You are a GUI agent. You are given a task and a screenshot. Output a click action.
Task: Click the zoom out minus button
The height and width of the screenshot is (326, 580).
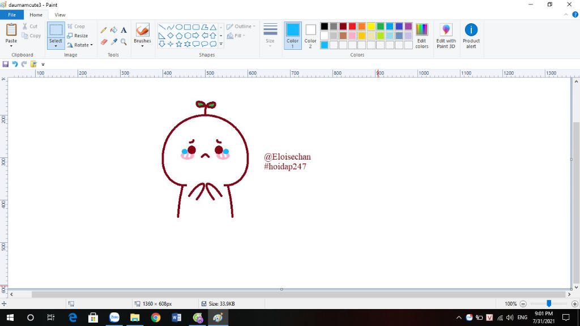tap(523, 304)
